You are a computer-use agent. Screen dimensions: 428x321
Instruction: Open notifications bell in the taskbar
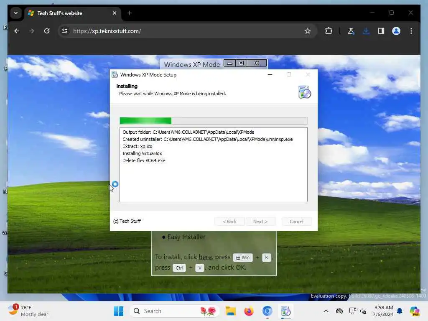tap(400, 311)
